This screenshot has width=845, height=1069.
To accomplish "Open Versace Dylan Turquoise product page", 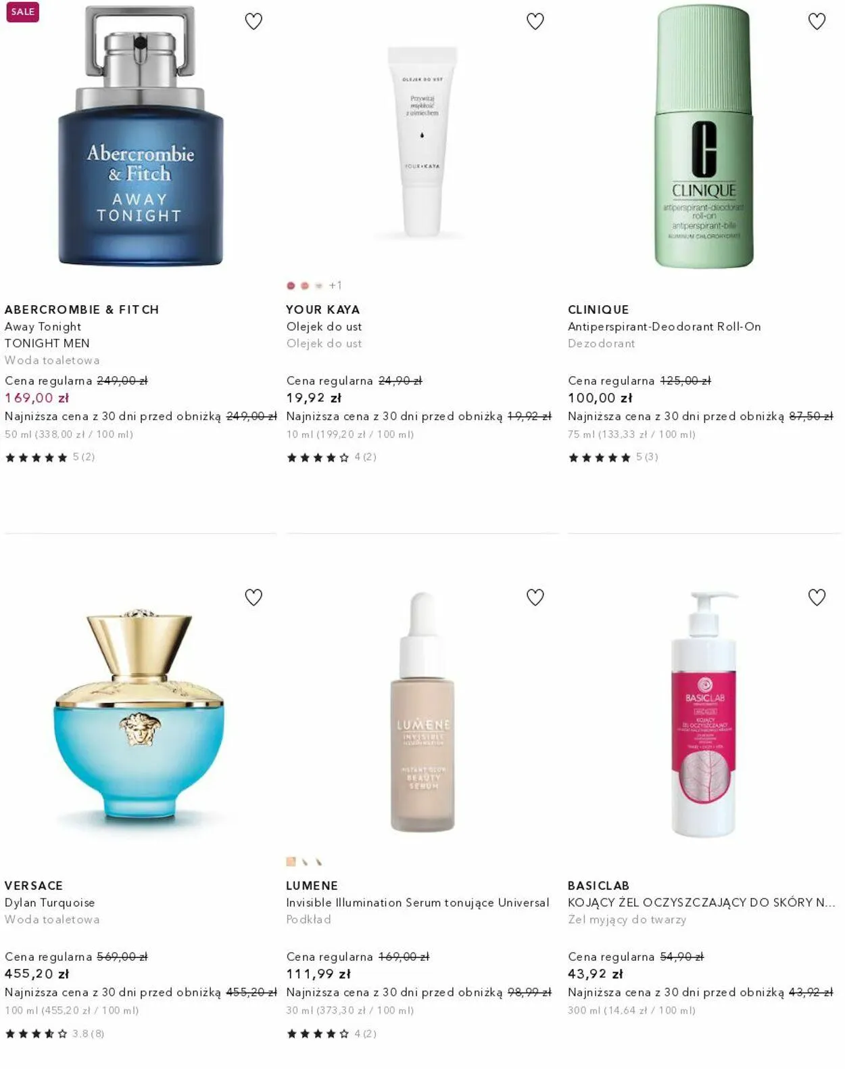I will coord(50,903).
